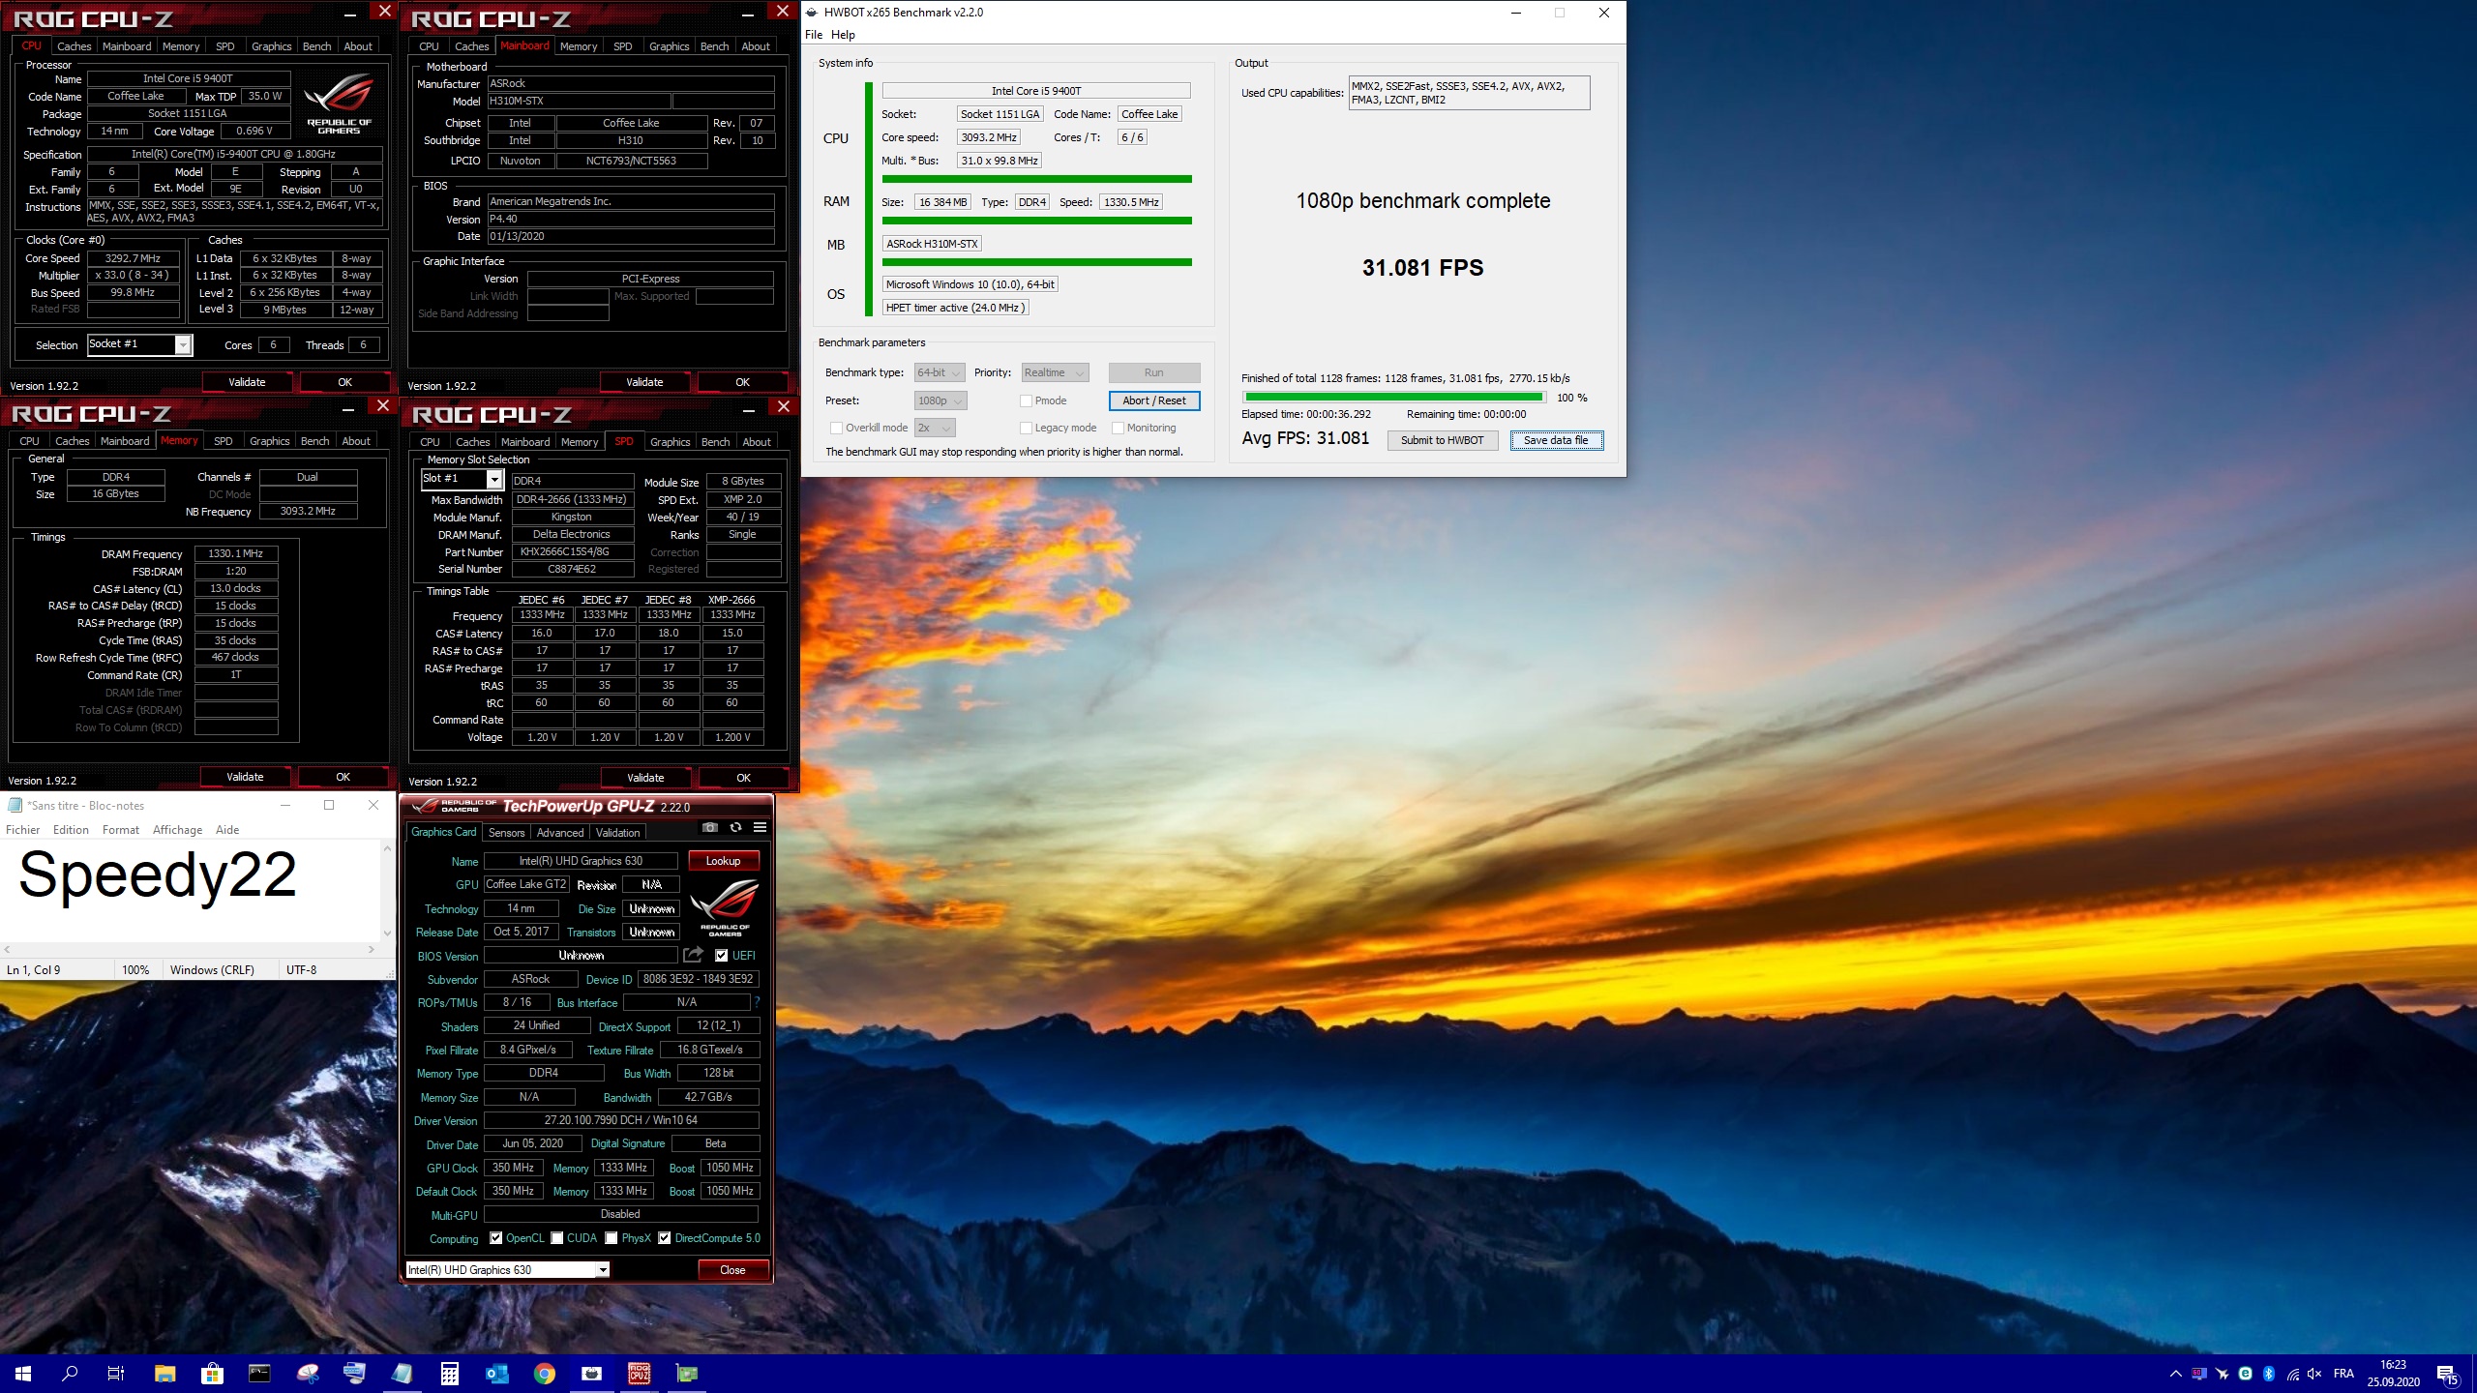Click the BIOS version export icon in GPU-Z
This screenshot has height=1393, width=2477.
click(693, 956)
